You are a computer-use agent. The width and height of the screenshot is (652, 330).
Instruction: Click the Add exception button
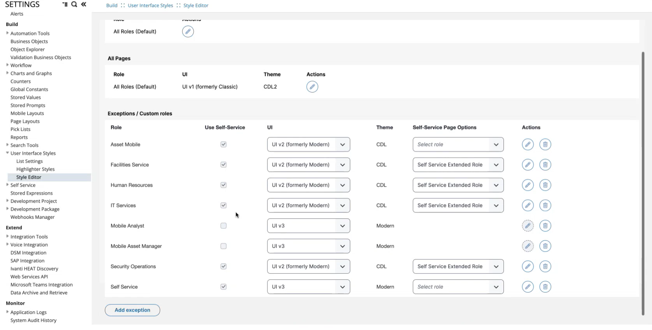point(132,310)
